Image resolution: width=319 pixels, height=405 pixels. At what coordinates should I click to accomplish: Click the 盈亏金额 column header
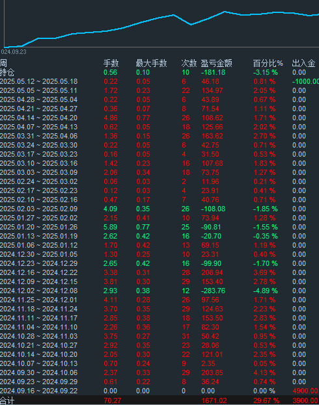point(217,63)
